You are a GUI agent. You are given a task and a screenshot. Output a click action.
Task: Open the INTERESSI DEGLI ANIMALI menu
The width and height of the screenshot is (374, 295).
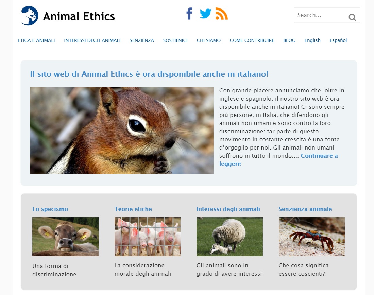coord(92,40)
